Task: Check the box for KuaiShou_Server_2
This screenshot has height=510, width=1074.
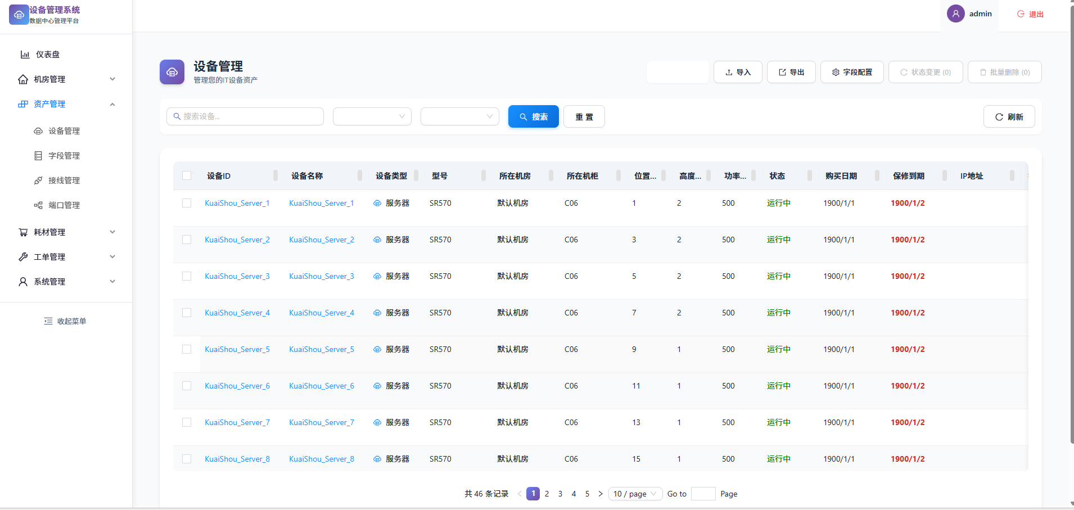Action: tap(187, 240)
